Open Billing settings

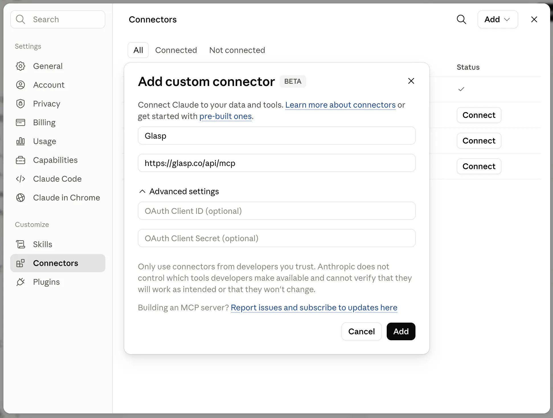[x=58, y=122]
